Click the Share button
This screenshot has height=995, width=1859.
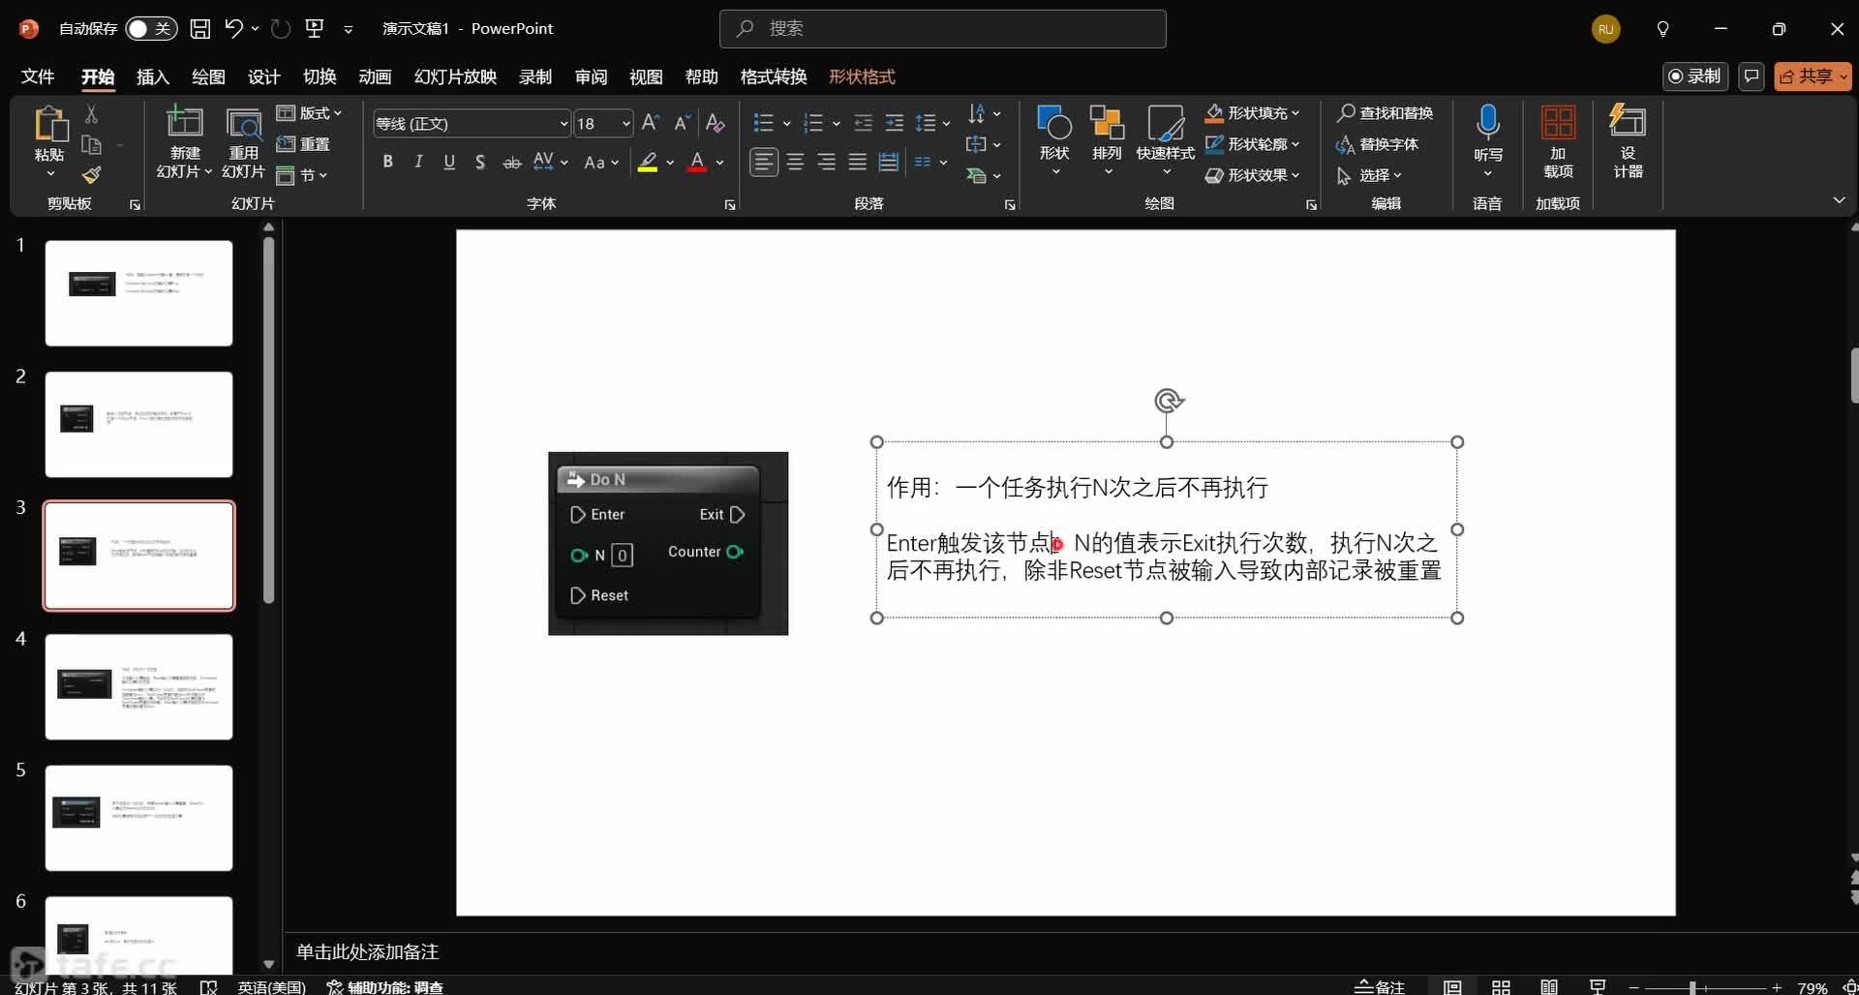pyautogui.click(x=1813, y=76)
